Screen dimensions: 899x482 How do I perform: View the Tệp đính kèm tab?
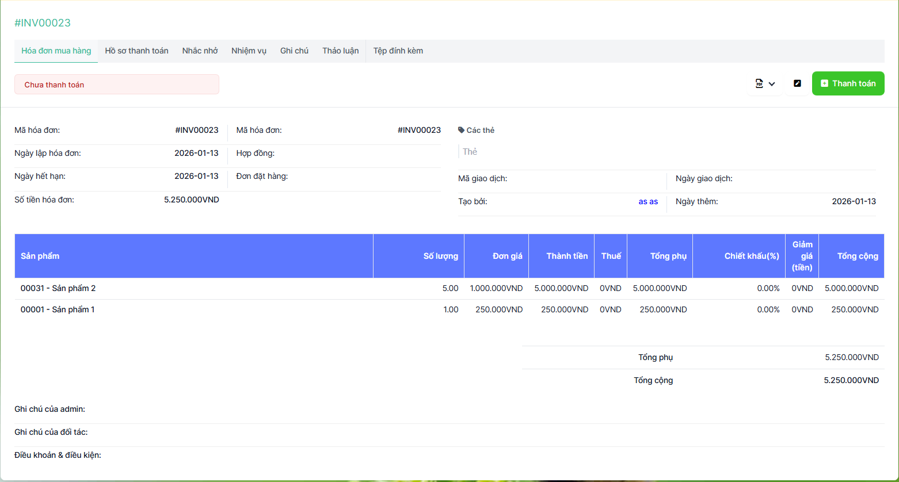tap(398, 51)
